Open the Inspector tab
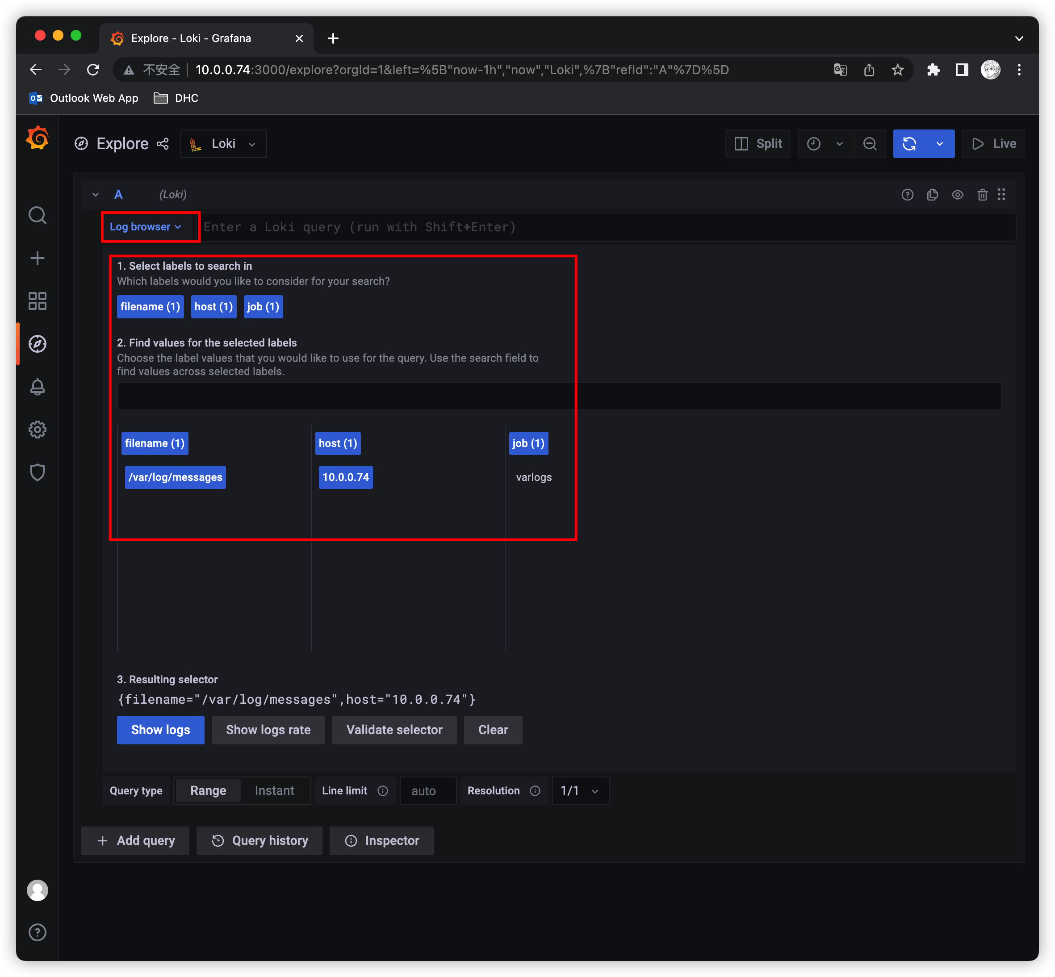Screen dimensions: 1055x977 381,841
